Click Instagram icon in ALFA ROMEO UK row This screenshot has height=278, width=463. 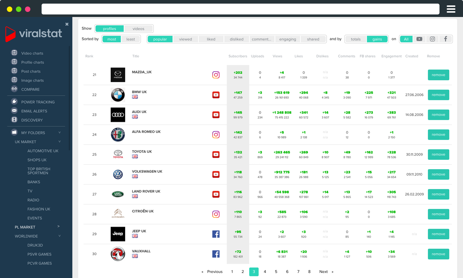(x=216, y=134)
